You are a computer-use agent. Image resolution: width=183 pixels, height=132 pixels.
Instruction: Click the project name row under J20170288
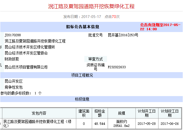35,41
